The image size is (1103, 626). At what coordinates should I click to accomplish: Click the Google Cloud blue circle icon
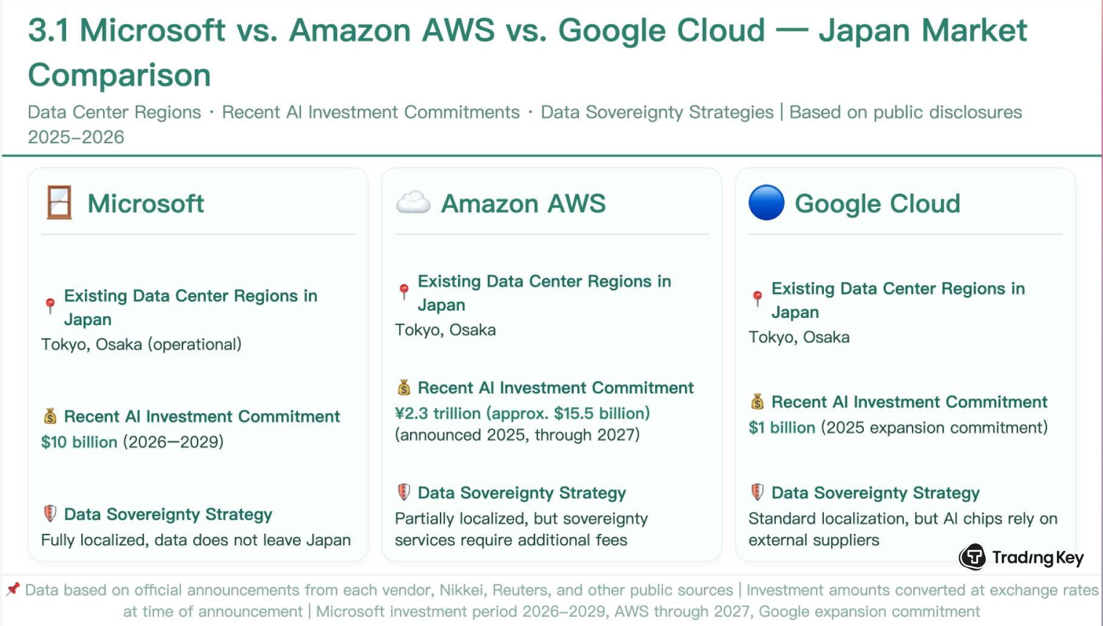pos(766,203)
